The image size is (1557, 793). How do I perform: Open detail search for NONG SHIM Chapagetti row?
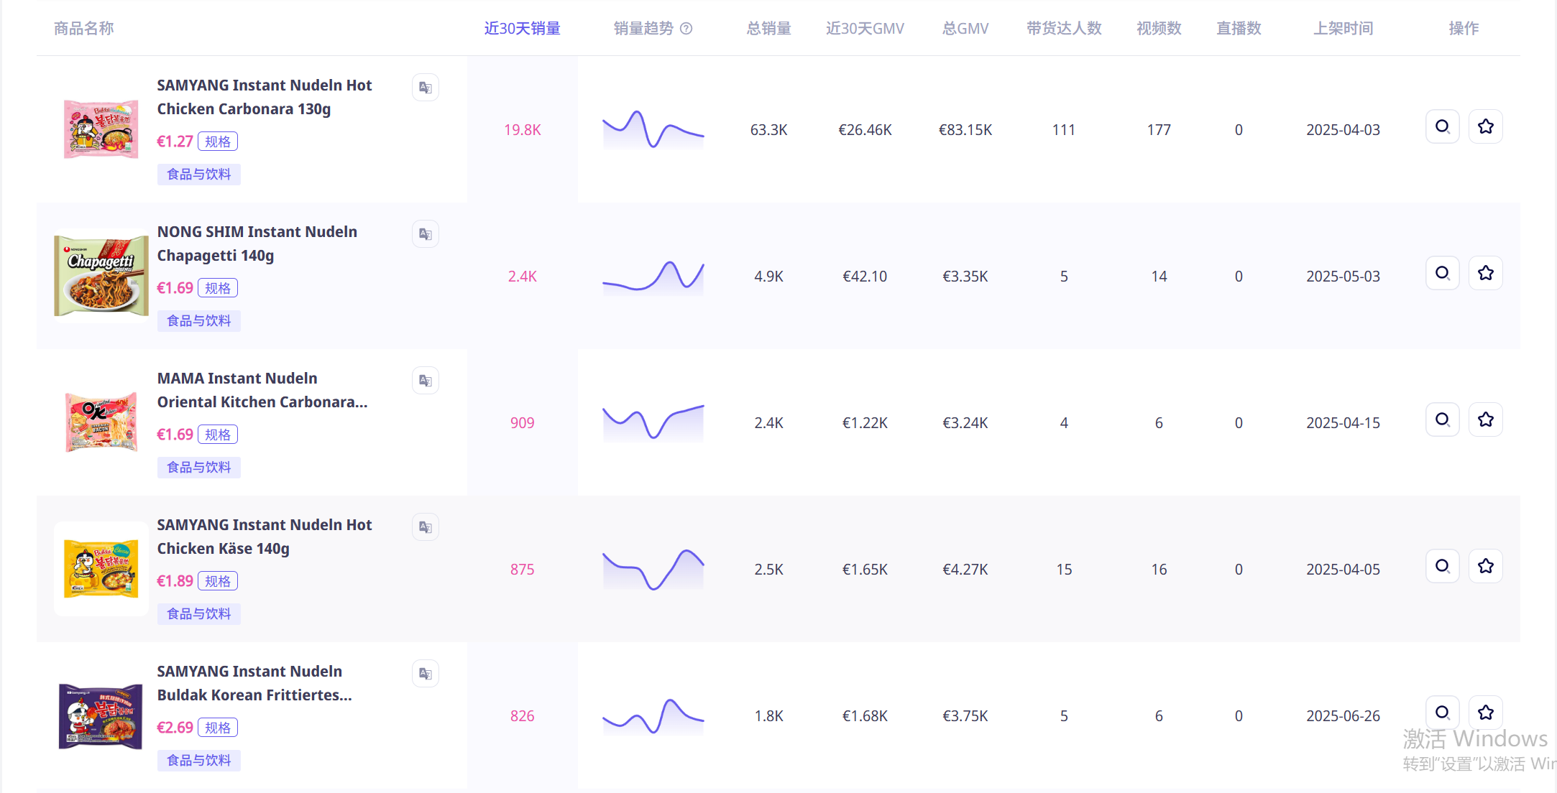(1443, 273)
